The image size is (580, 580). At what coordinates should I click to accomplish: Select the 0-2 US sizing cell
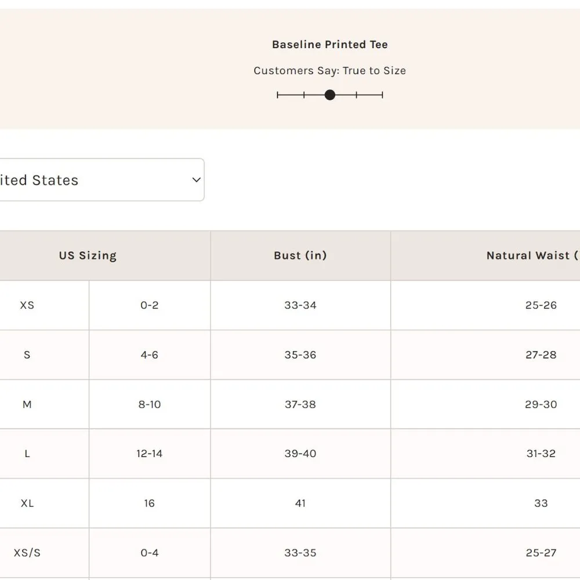coord(149,305)
